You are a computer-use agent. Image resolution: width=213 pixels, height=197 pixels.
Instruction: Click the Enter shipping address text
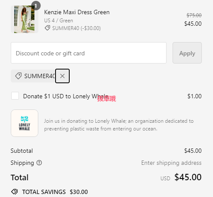[x=171, y=163]
